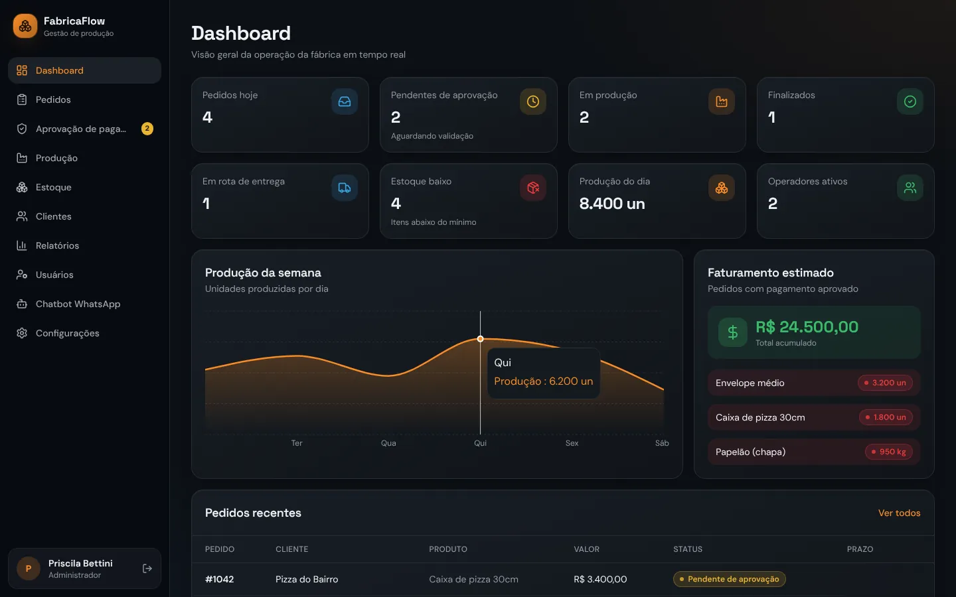Click the boxes icon on Produção do dia card
The width and height of the screenshot is (956, 597).
(722, 188)
